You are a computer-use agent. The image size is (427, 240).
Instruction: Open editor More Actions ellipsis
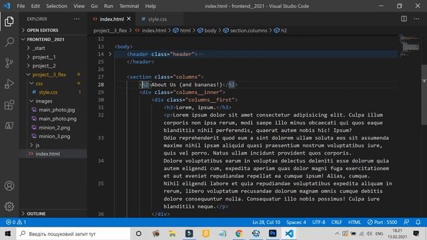tap(416, 19)
